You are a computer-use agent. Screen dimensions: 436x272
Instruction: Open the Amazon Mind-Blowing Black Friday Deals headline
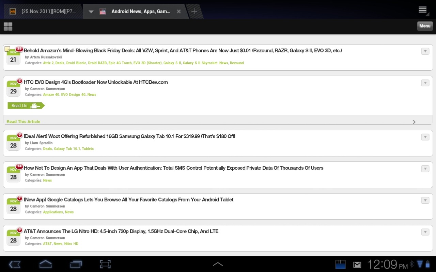(183, 51)
